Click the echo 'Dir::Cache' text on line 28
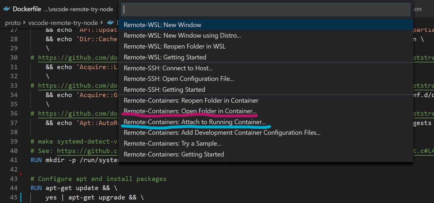Screen dimensions: 434x203 pos(87,39)
